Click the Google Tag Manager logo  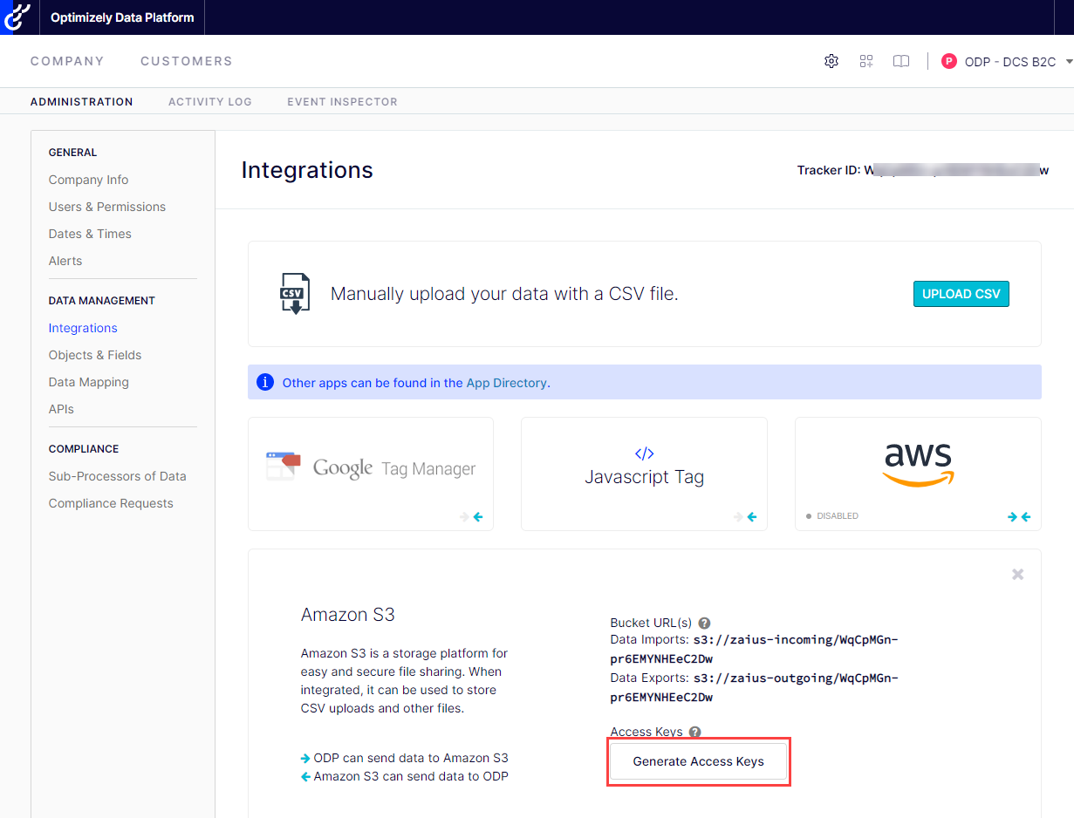[371, 467]
